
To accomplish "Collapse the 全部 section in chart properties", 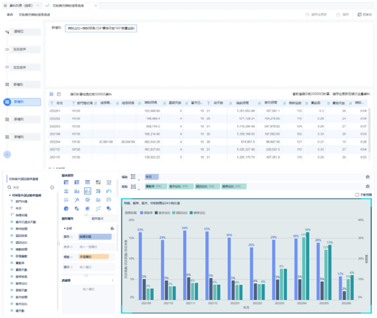I will pyautogui.click(x=64, y=227).
